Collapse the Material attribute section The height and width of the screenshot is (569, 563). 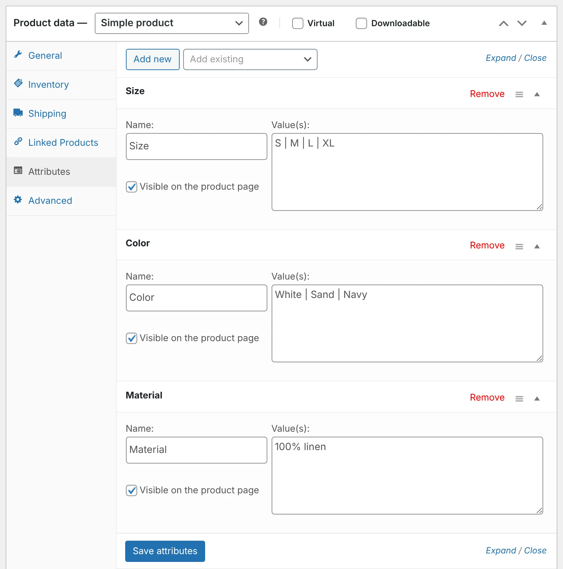pyautogui.click(x=537, y=398)
